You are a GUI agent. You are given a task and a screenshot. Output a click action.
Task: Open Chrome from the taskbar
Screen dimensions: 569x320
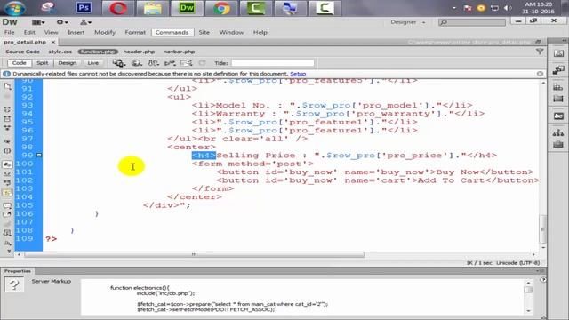221,8
